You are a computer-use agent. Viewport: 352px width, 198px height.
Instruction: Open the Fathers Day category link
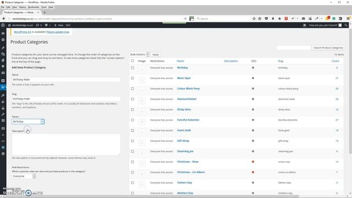(x=185, y=183)
